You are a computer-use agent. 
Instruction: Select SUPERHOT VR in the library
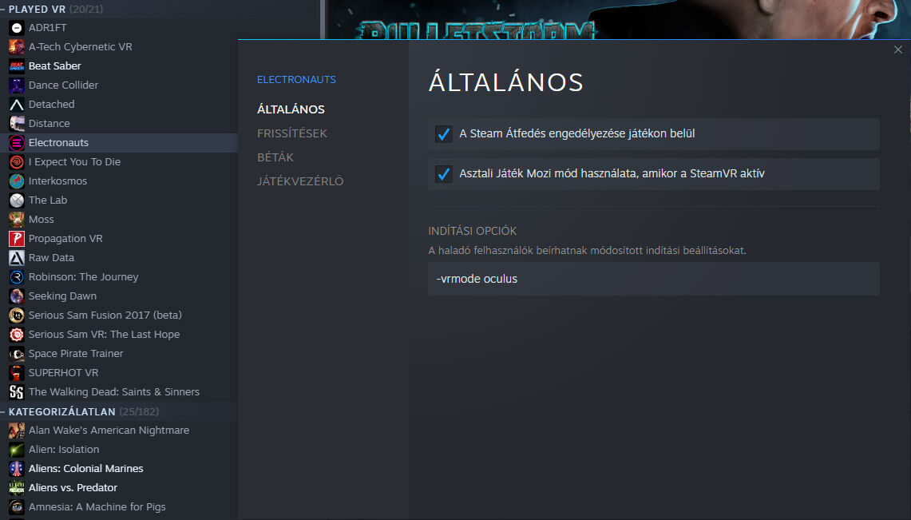point(63,373)
